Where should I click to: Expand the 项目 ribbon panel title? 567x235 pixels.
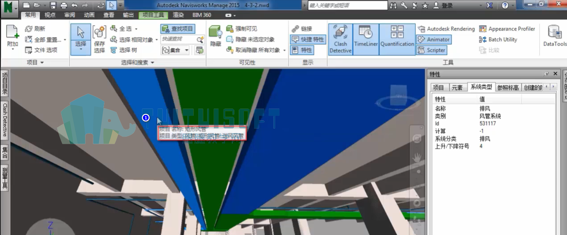pos(35,62)
